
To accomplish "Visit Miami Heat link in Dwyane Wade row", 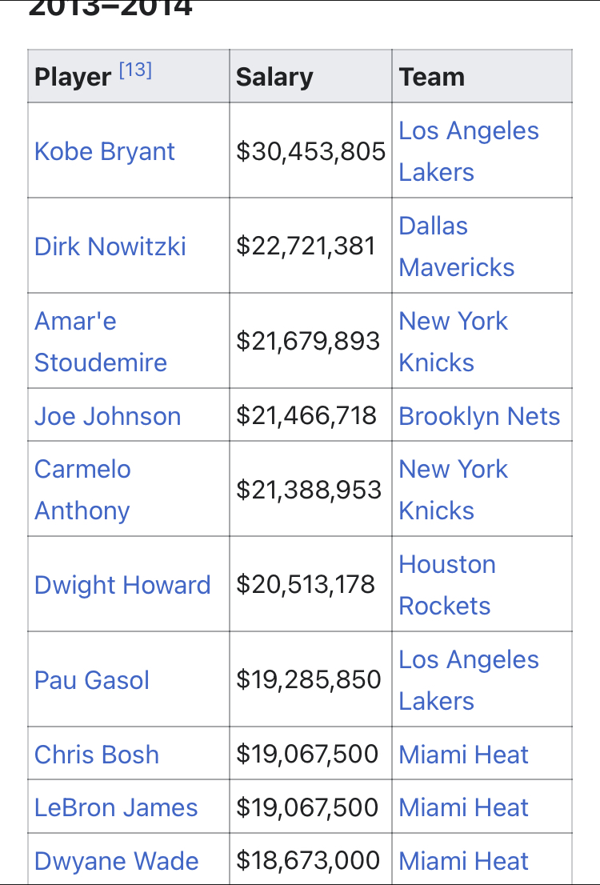I will click(464, 861).
